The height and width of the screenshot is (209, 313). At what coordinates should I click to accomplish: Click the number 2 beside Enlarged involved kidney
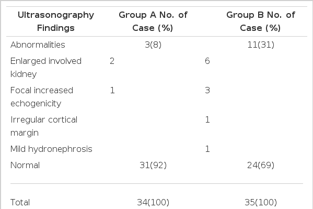pyautogui.click(x=112, y=61)
